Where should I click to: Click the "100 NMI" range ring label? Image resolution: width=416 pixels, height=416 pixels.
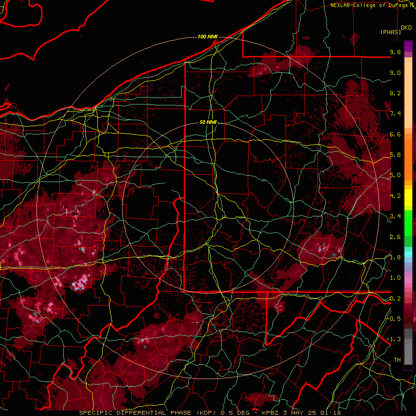208,37
